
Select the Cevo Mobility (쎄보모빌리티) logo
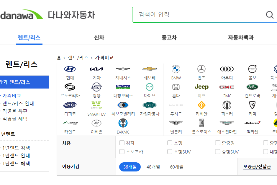tap(123, 105)
